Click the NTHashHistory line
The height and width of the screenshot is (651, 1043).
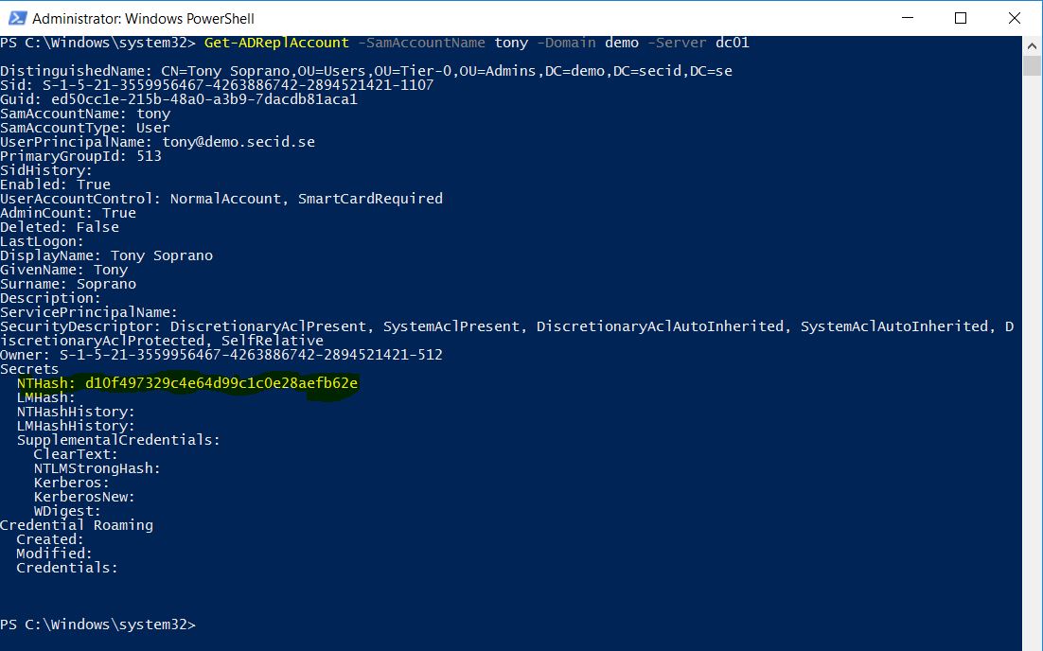76,412
